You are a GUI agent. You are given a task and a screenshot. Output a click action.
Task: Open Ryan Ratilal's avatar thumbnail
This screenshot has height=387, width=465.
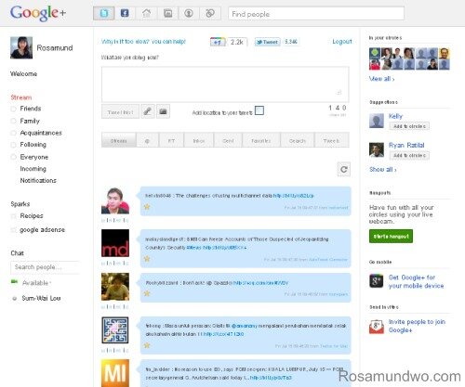(377, 149)
